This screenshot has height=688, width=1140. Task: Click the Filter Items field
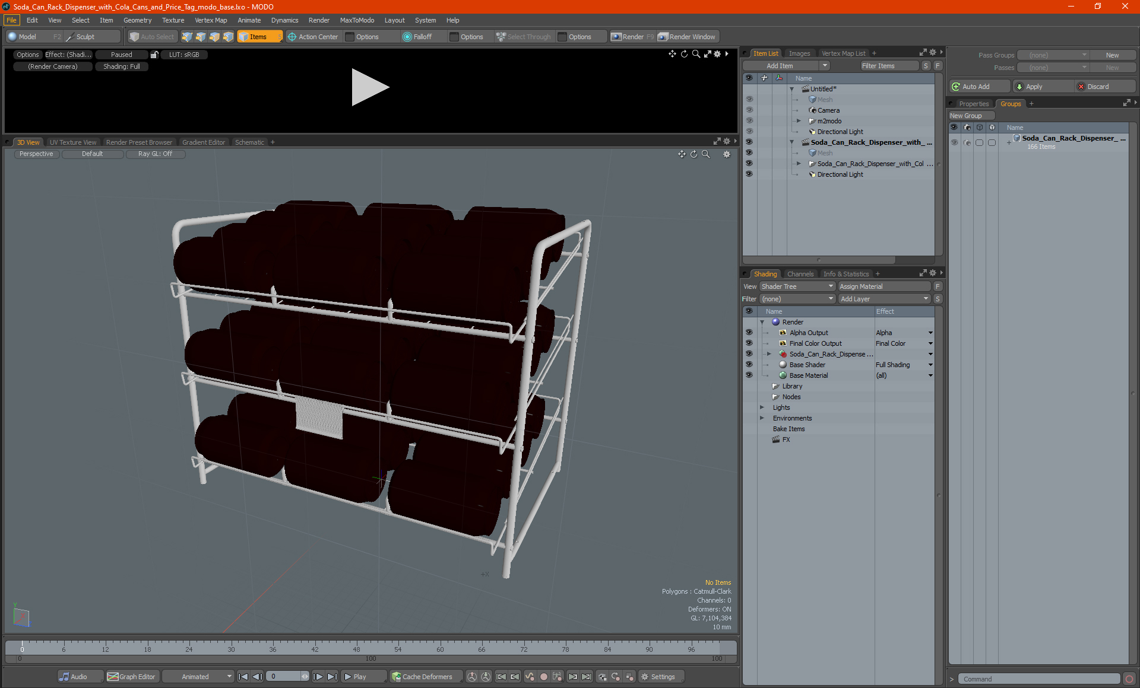[889, 66]
